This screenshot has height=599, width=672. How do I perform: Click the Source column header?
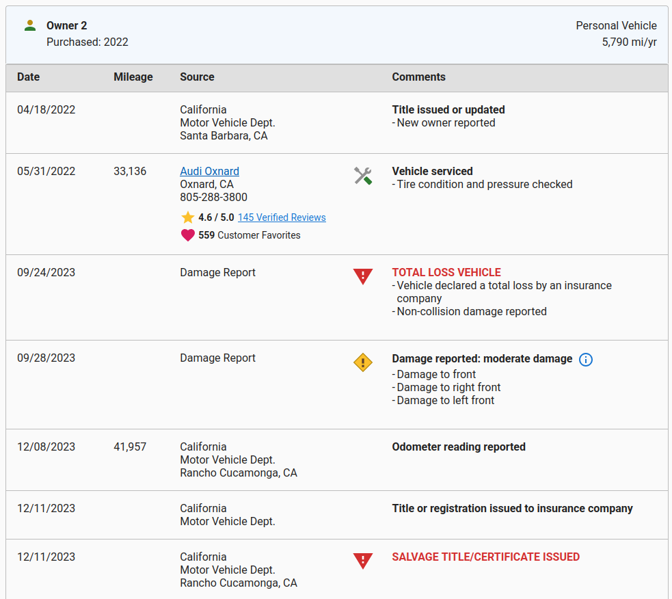click(x=197, y=77)
